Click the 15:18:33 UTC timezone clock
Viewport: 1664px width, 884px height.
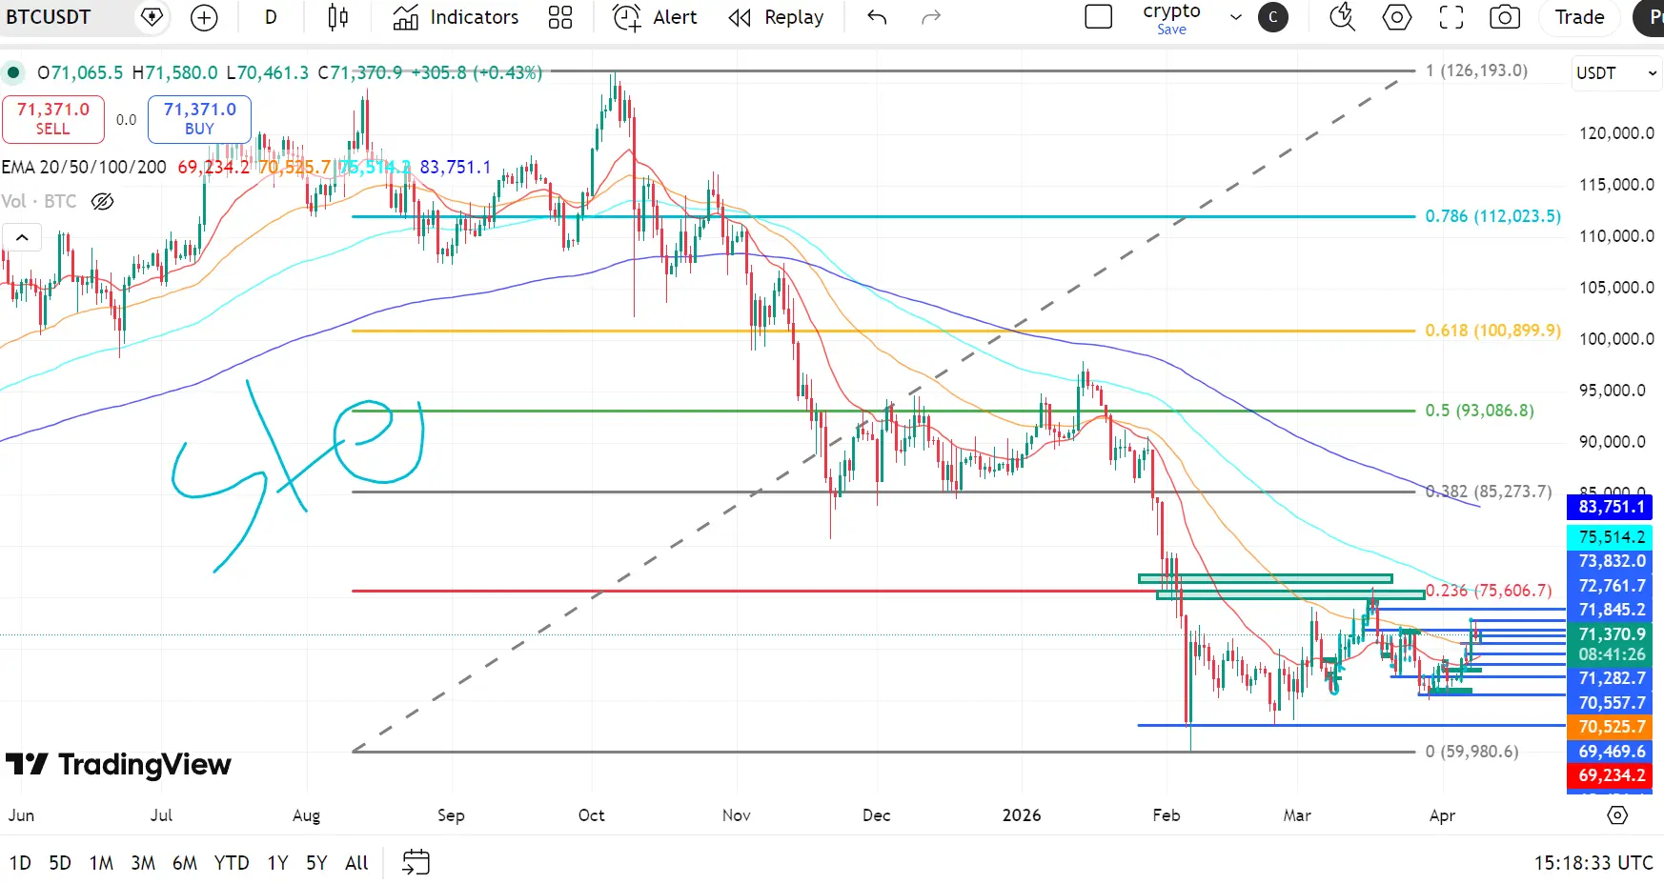click(x=1593, y=863)
